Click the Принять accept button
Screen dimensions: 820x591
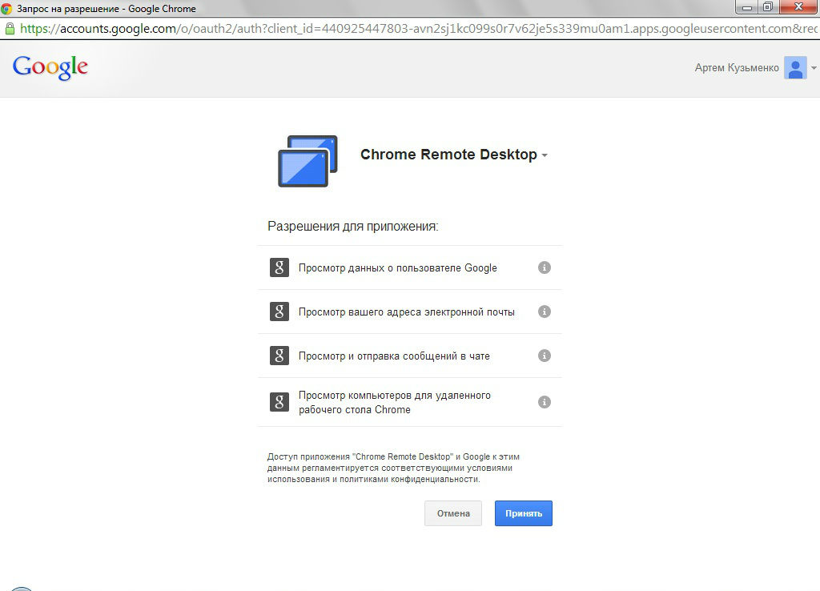(x=524, y=513)
